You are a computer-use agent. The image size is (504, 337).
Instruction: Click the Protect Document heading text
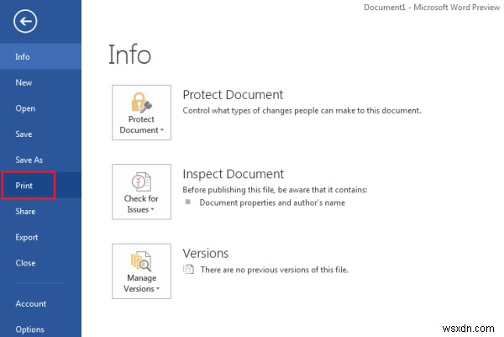pyautogui.click(x=233, y=95)
